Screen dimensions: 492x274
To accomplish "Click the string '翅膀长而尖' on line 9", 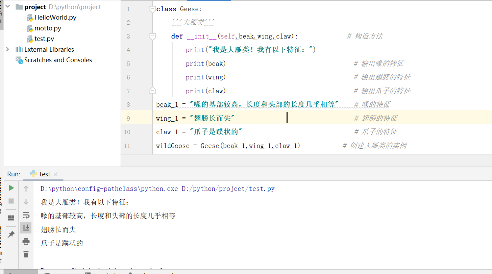I will pos(212,118).
